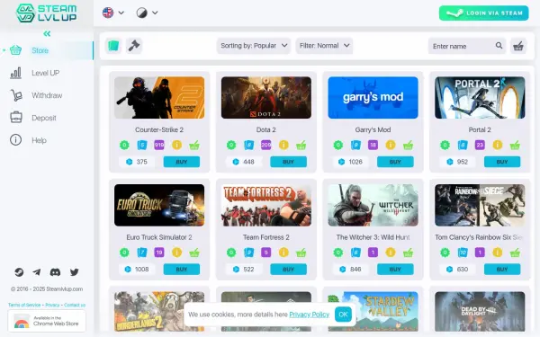The height and width of the screenshot is (337, 540).
Task: Click Counter-Strike 2 green badge icon
Action: (x=124, y=145)
